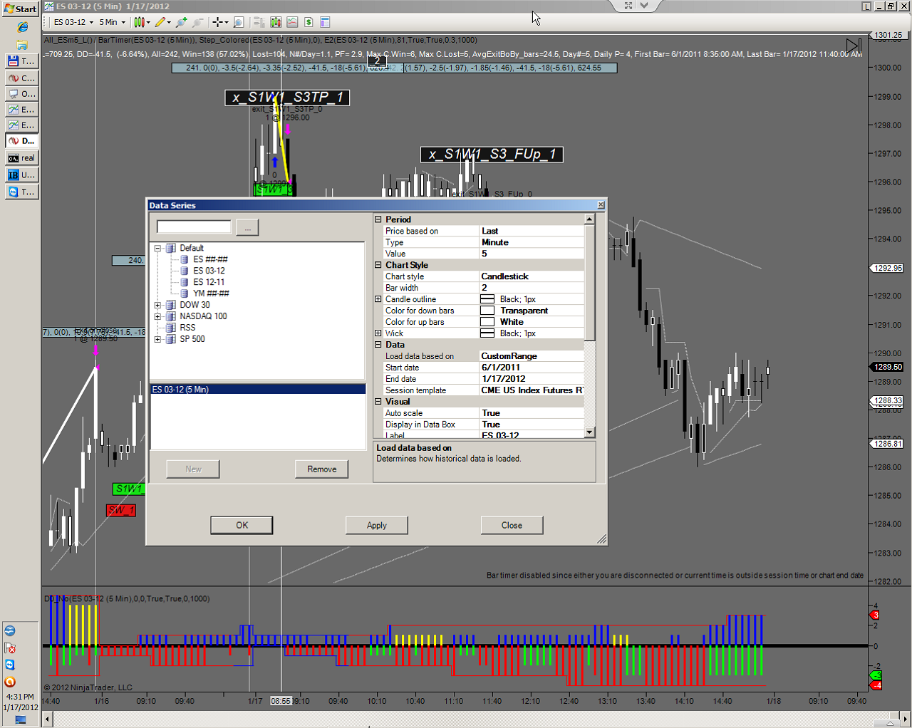Select ES 03-12 in the instrument tree
Screen dimensions: 912x728
click(209, 271)
